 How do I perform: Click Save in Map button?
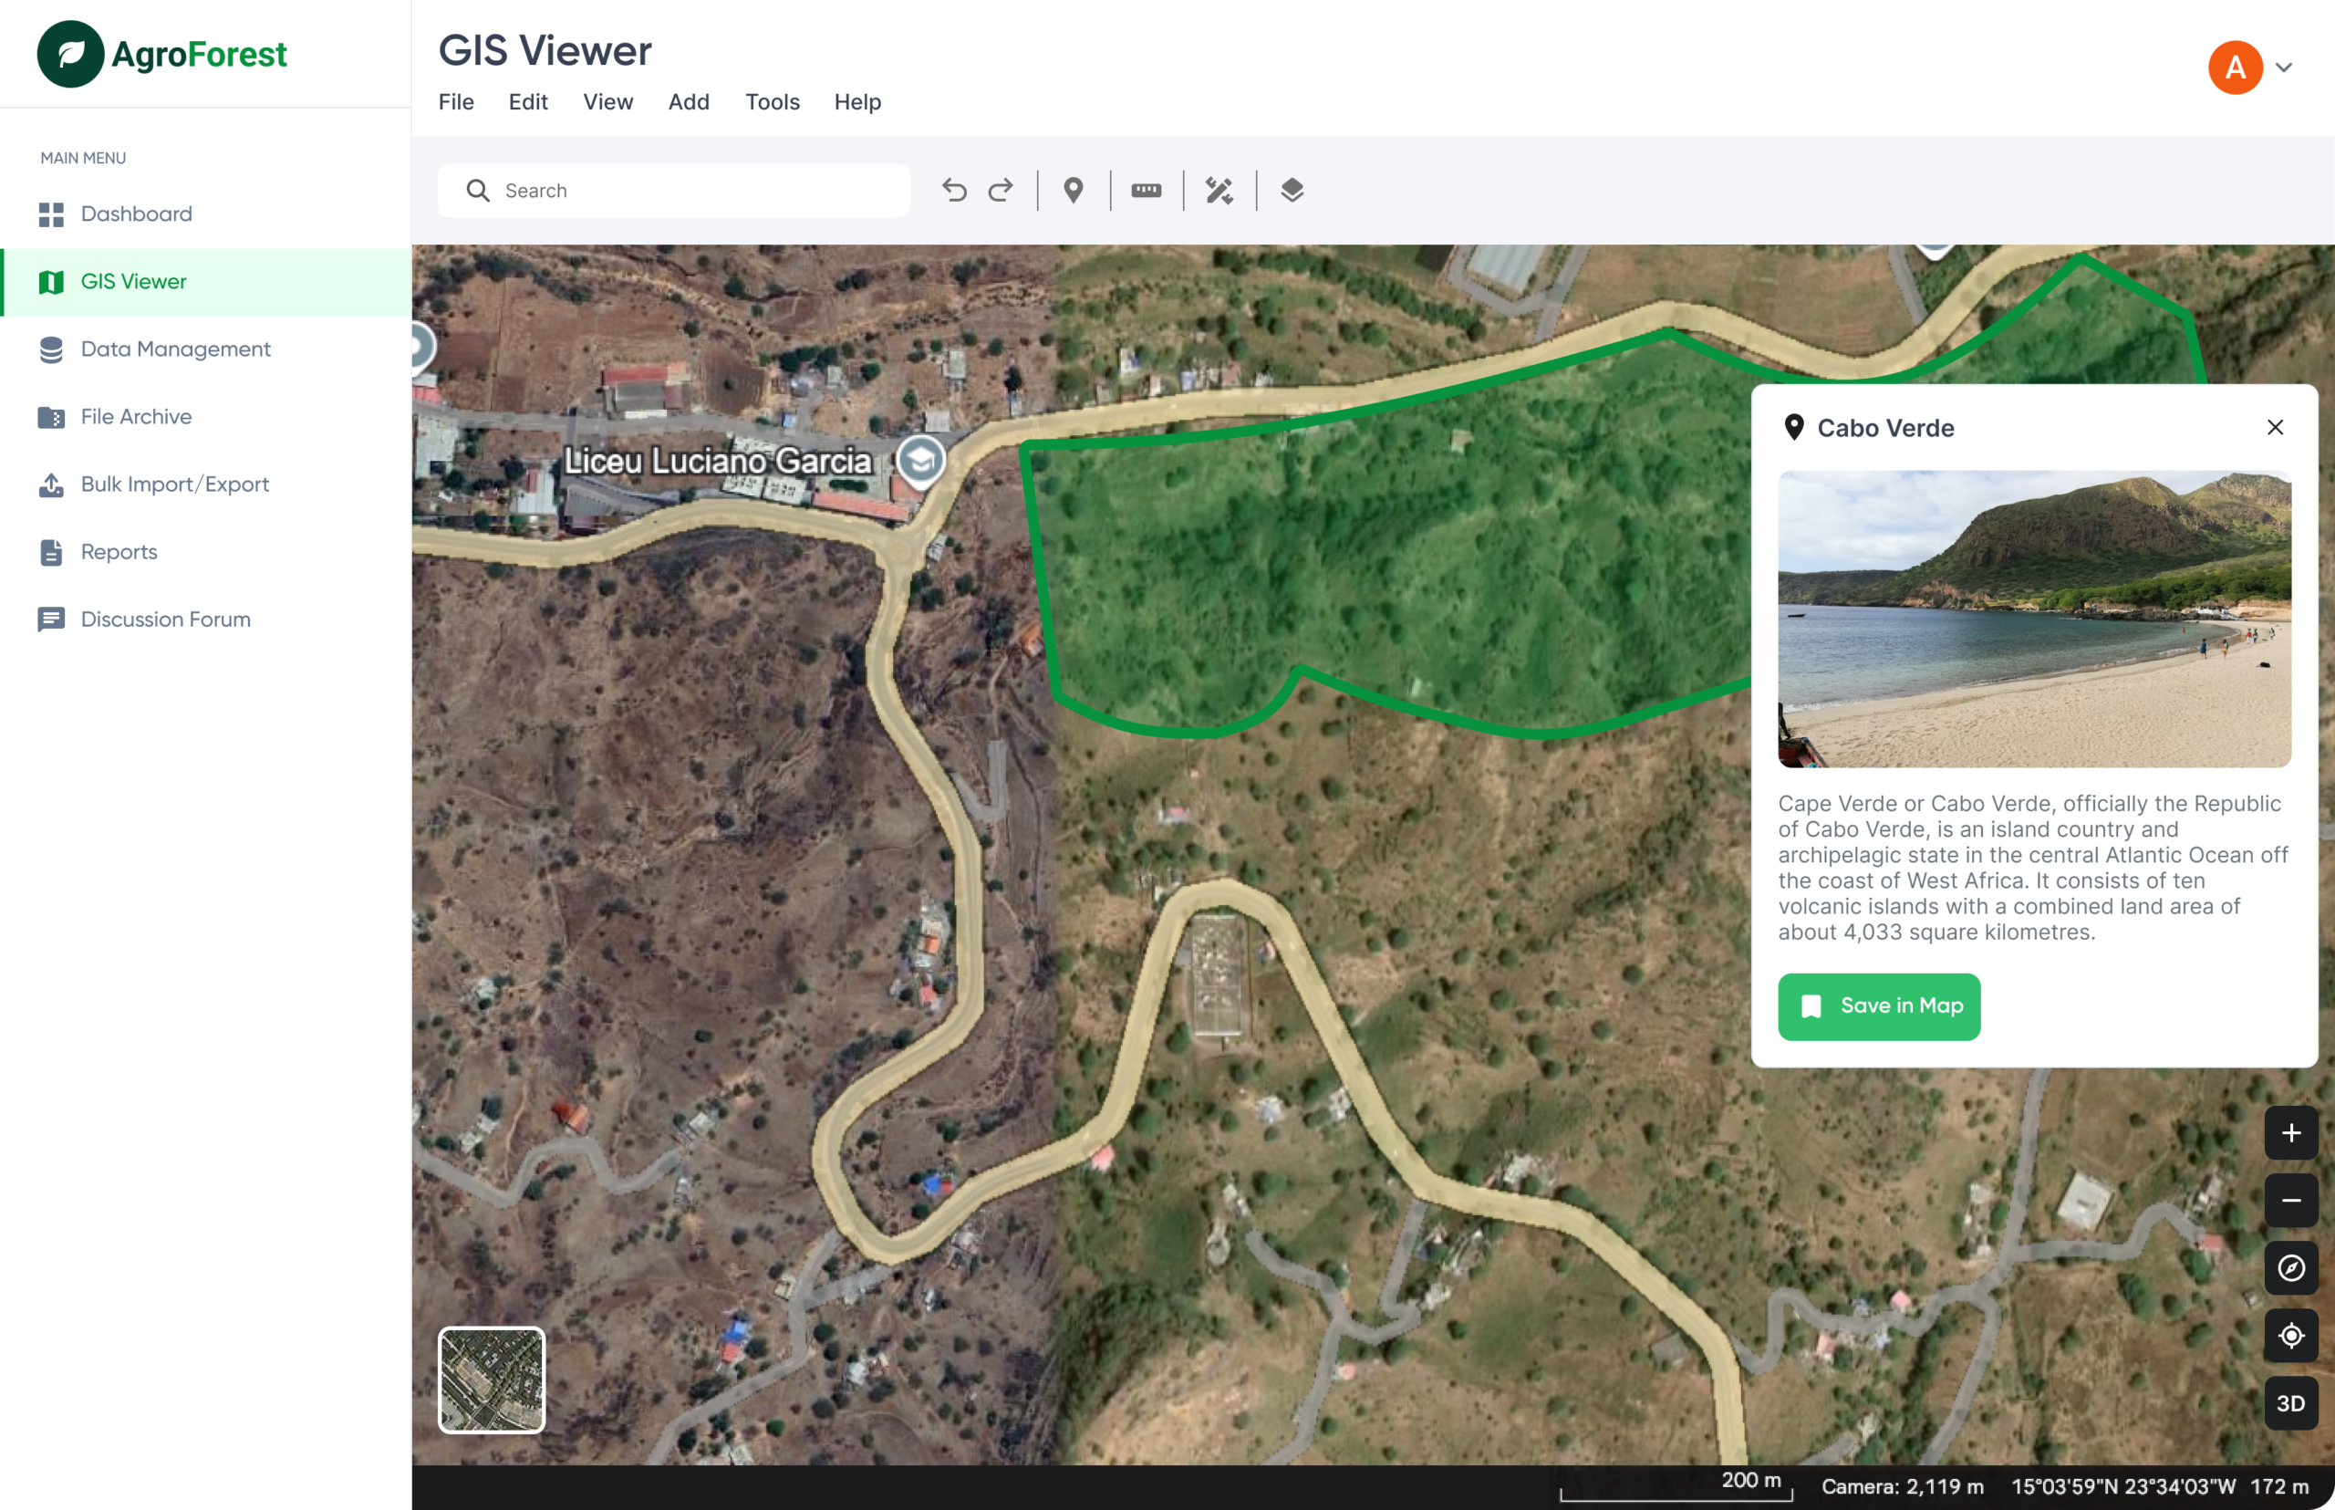point(1878,1006)
